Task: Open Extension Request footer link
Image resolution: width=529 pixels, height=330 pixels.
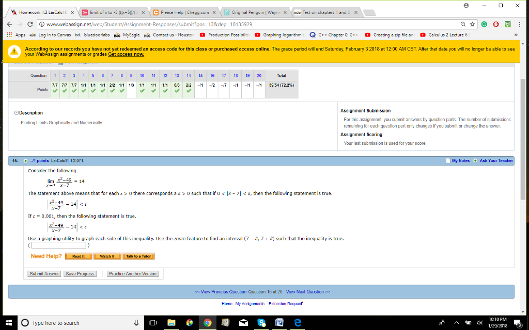Action: click(285, 304)
